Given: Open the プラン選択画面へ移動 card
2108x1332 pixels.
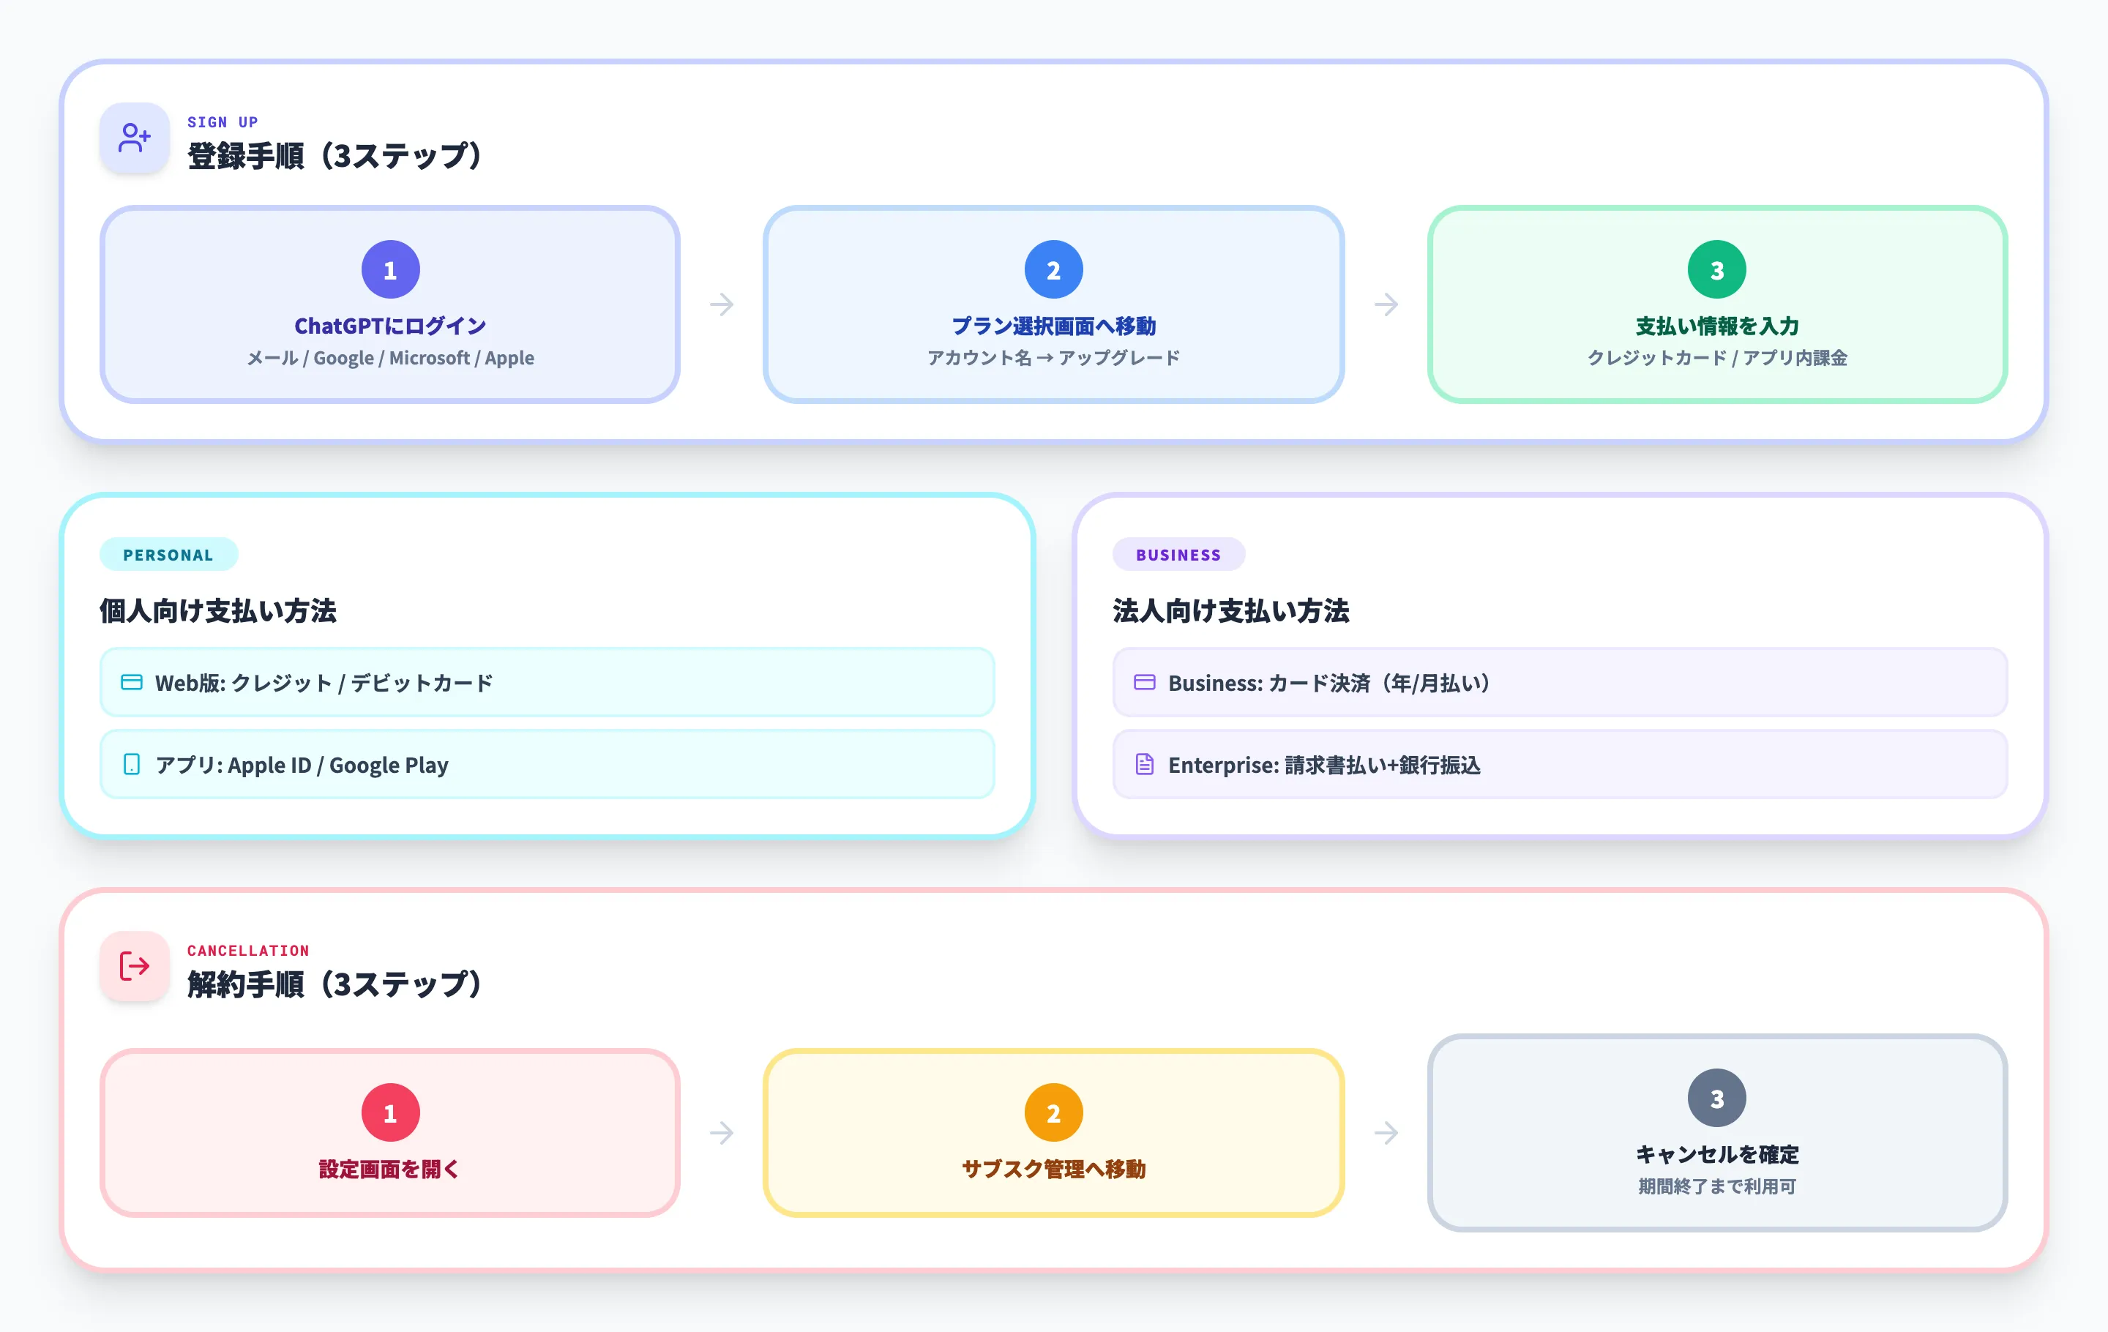Looking at the screenshot, I should [1053, 304].
